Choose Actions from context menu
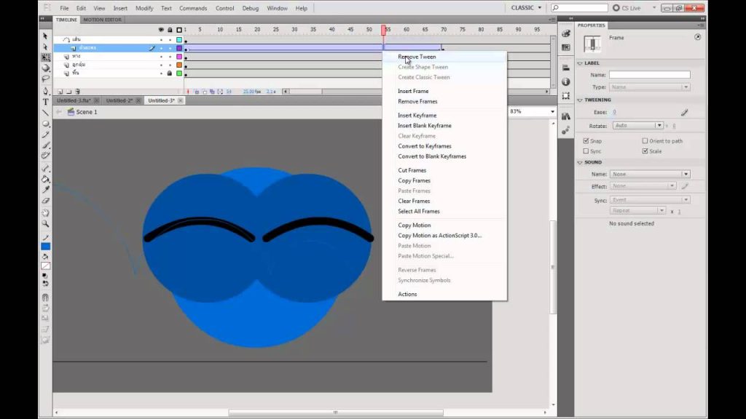Image resolution: width=746 pixels, height=419 pixels. 407,294
